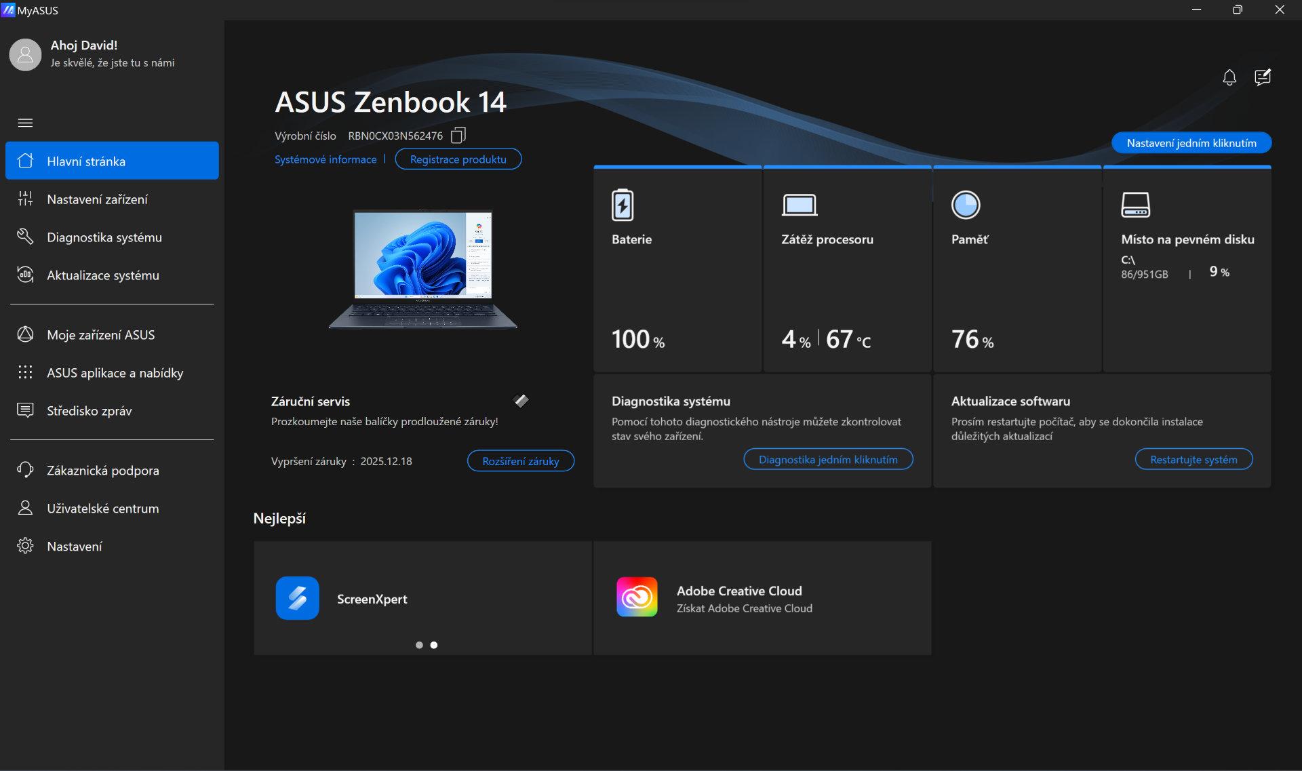Open the Paměť 76% card
Viewport: 1302px width, 771px height.
1017,269
